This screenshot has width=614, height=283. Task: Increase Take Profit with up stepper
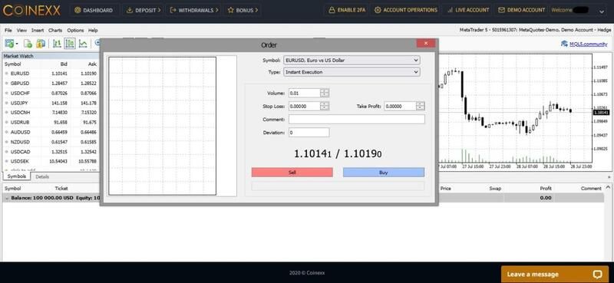421,104
